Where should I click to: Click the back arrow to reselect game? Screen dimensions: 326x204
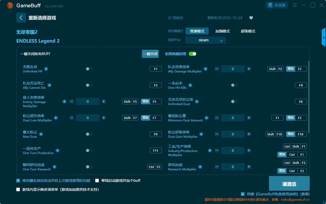pos(21,18)
